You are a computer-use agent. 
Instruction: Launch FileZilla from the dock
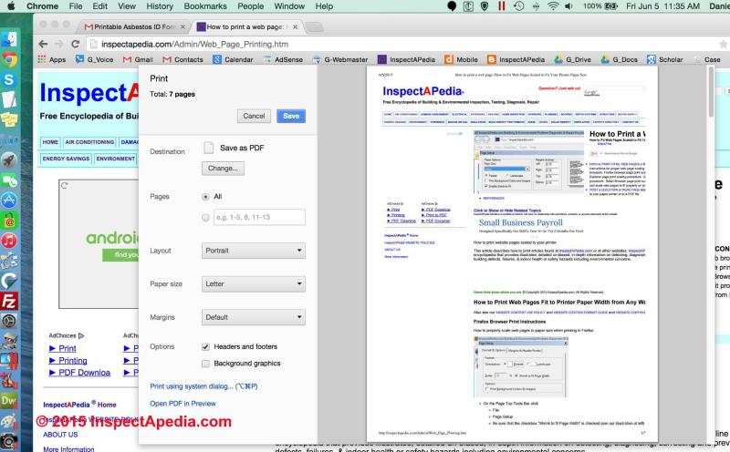(x=9, y=301)
